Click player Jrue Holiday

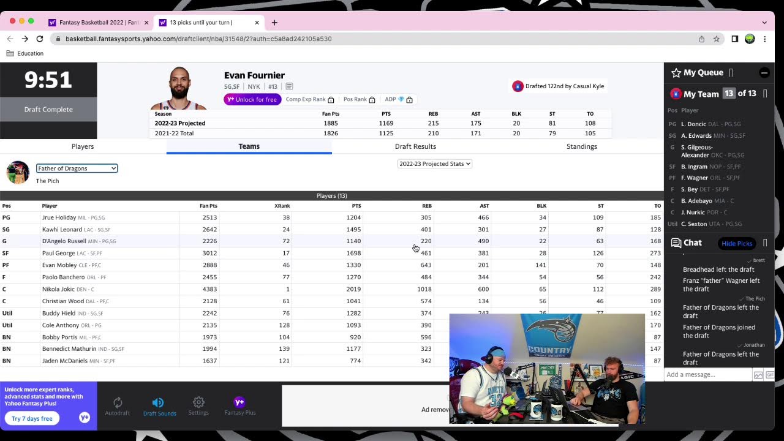(59, 217)
